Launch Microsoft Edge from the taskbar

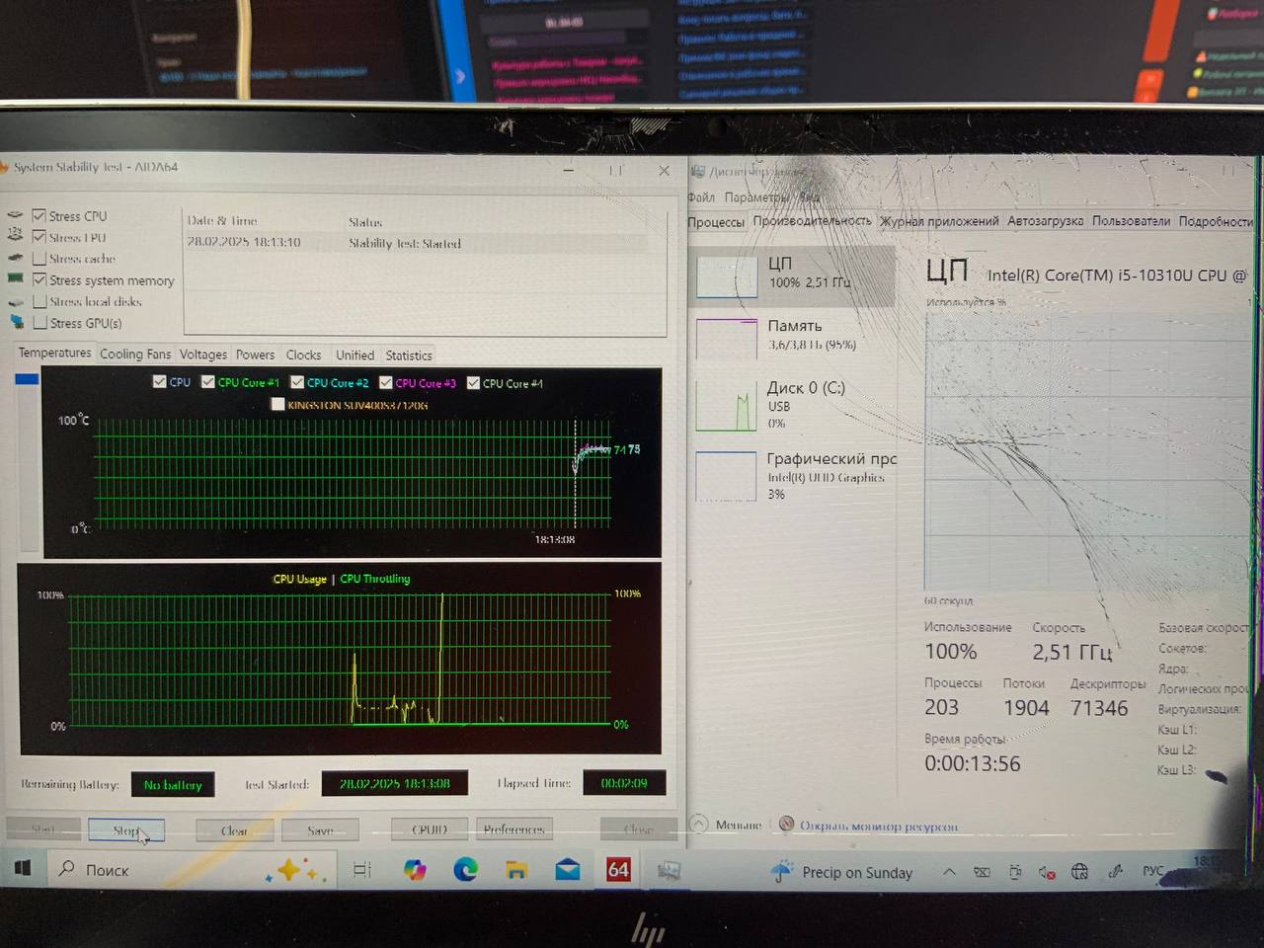click(465, 870)
